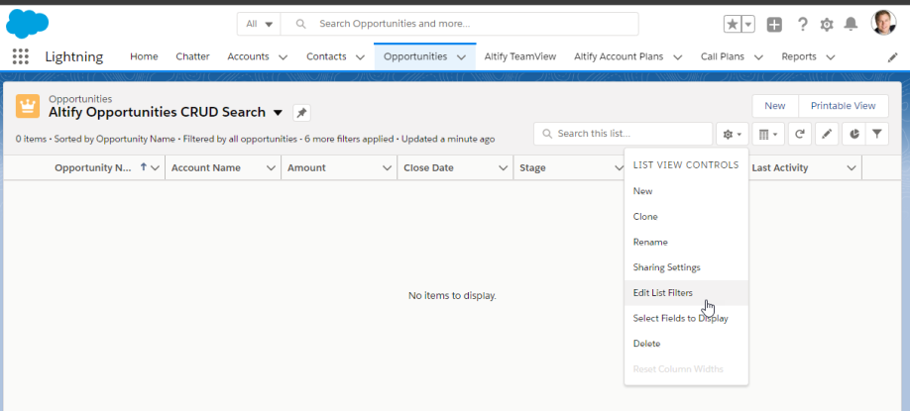Refresh the list view
This screenshot has height=411, width=910.
800,134
